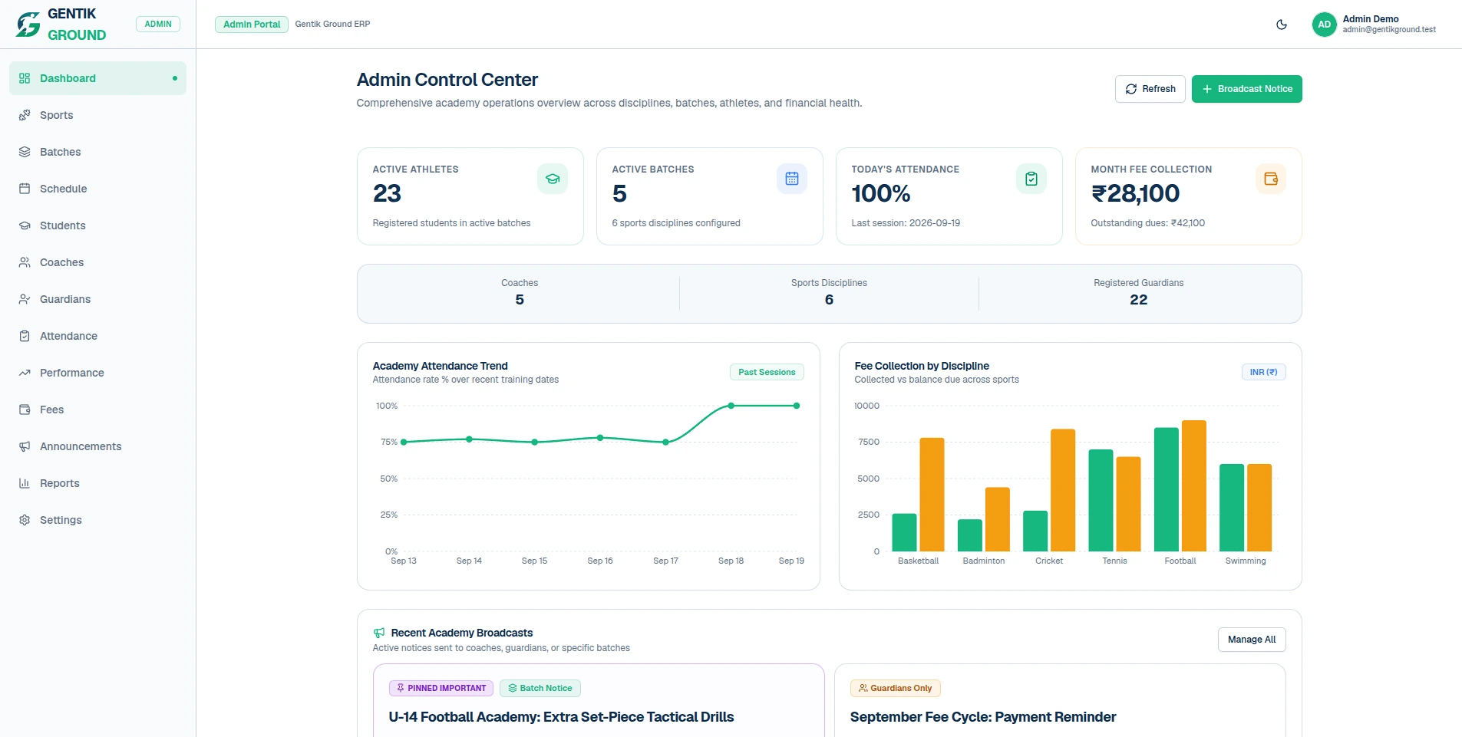Viewport: 1462px width, 737px height.
Task: Click the Settings gear icon in sidebar
Action: (x=25, y=520)
